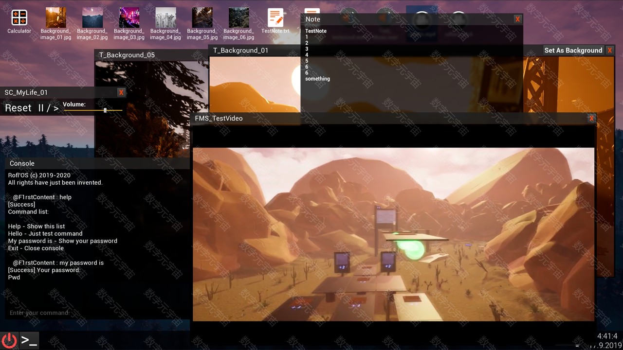Viewport: 623px width, 350px height.
Task: Click the red power icon in taskbar
Action: pyautogui.click(x=9, y=340)
